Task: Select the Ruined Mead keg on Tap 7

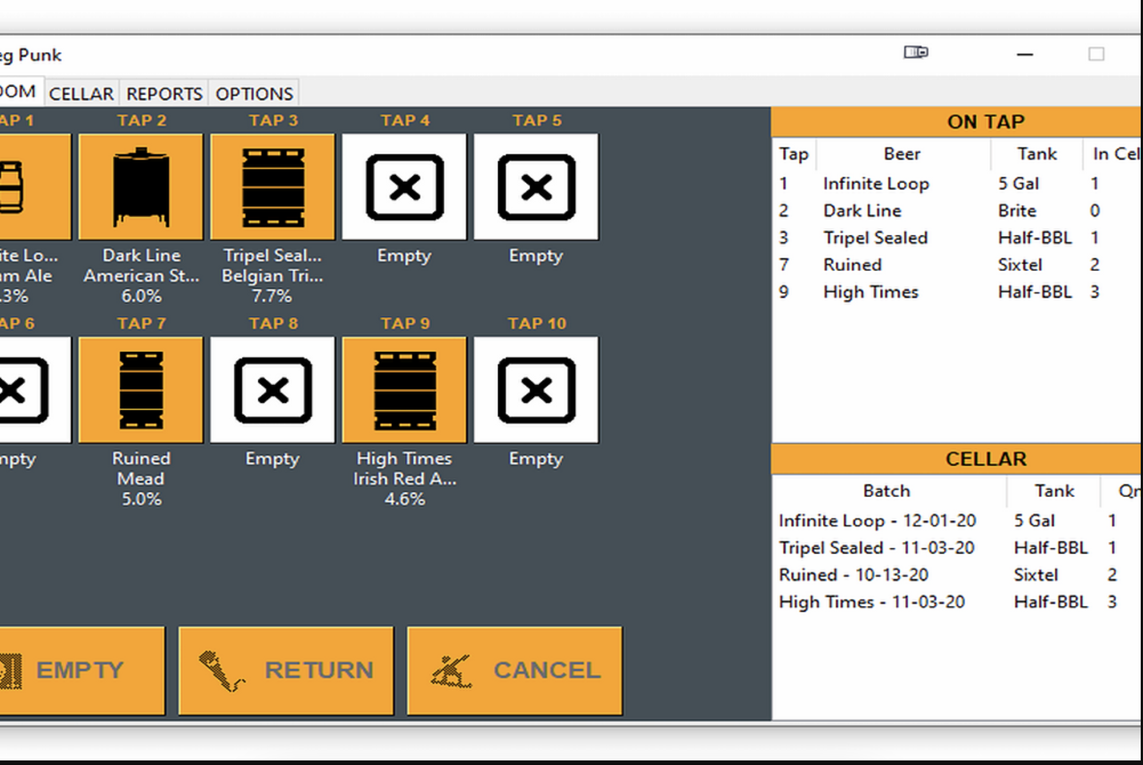Action: pyautogui.click(x=140, y=388)
